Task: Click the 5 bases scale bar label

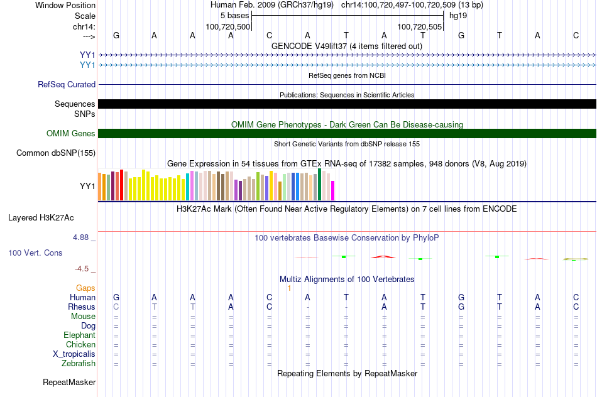Action: (x=234, y=16)
